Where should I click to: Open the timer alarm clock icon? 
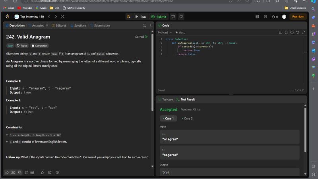pyautogui.click(x=173, y=17)
